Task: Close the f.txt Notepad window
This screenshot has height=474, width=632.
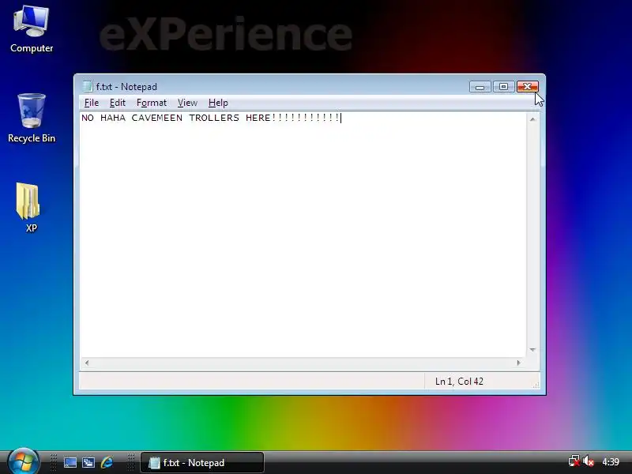Action: click(527, 87)
